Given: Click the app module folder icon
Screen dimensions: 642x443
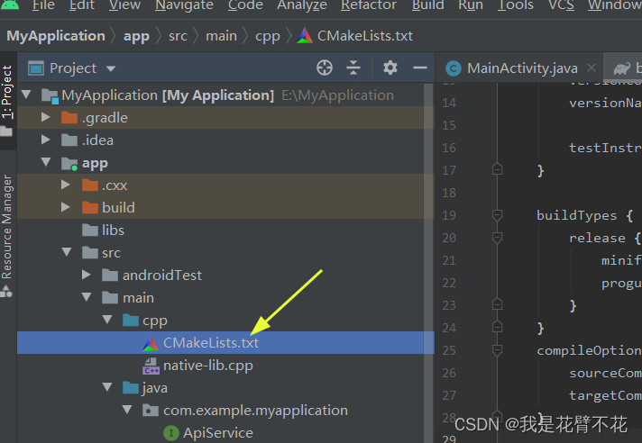Looking at the screenshot, I should (69, 164).
